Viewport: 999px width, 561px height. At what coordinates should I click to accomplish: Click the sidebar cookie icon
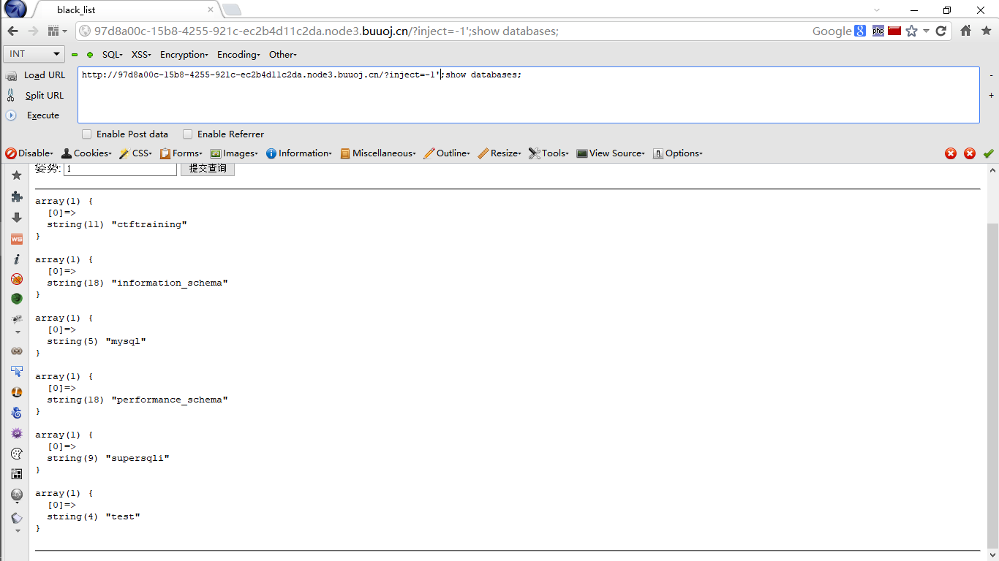(x=17, y=454)
